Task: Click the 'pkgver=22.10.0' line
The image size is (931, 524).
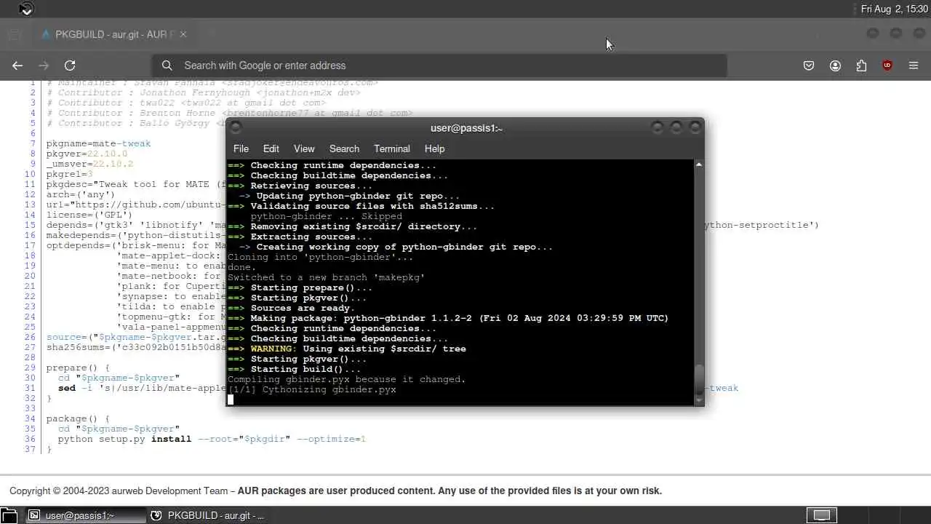Action: click(87, 154)
